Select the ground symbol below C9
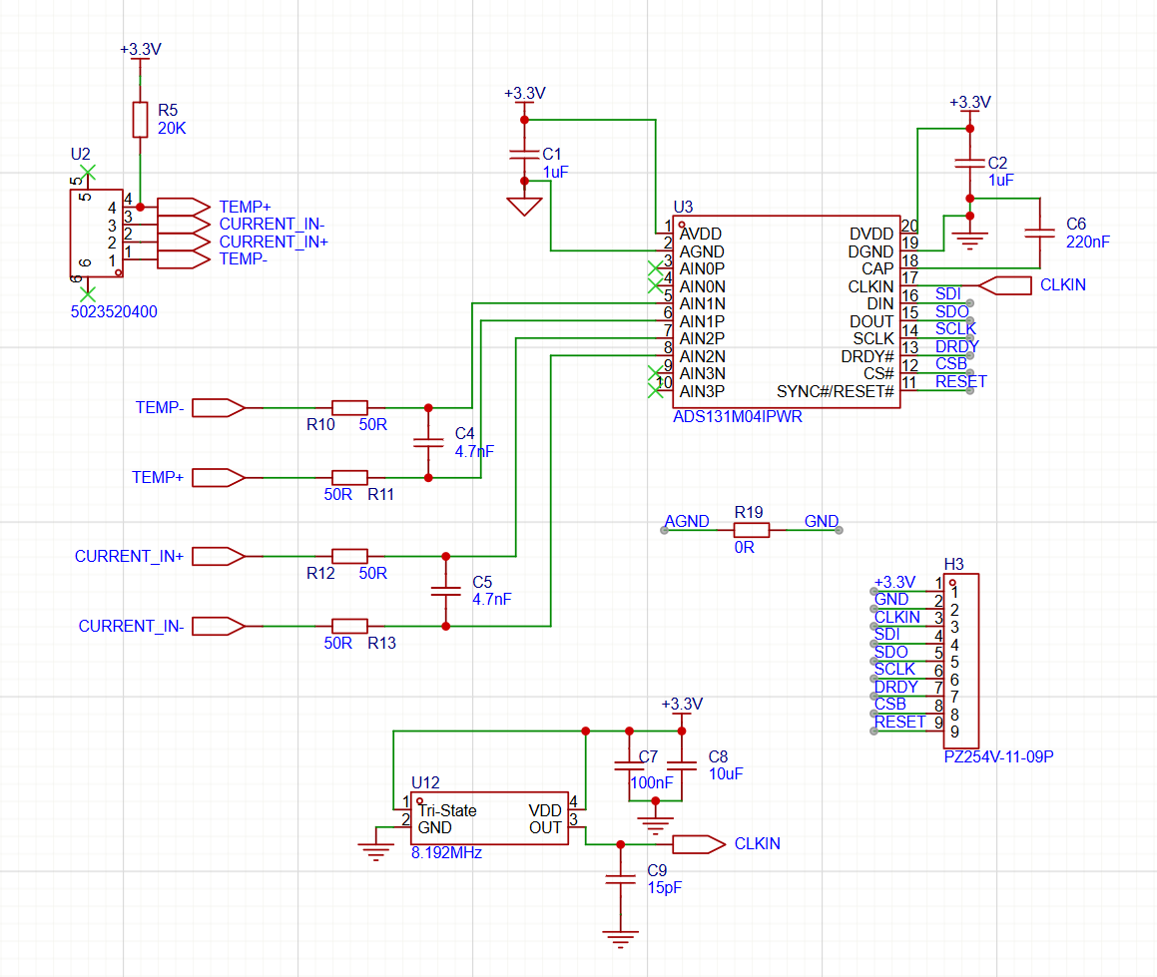 point(621,939)
